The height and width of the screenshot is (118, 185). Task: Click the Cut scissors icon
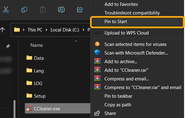pyautogui.click(x=6, y=10)
